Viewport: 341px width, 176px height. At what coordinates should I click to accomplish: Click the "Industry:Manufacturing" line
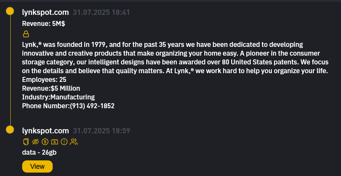click(x=58, y=97)
